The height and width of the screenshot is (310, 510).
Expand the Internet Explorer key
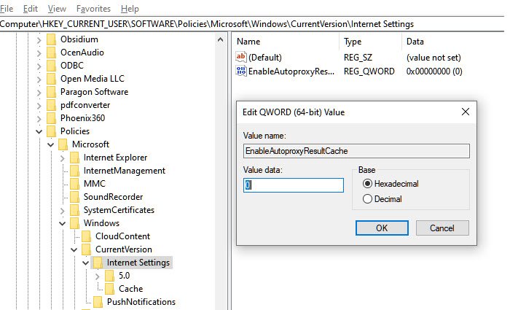63,158
